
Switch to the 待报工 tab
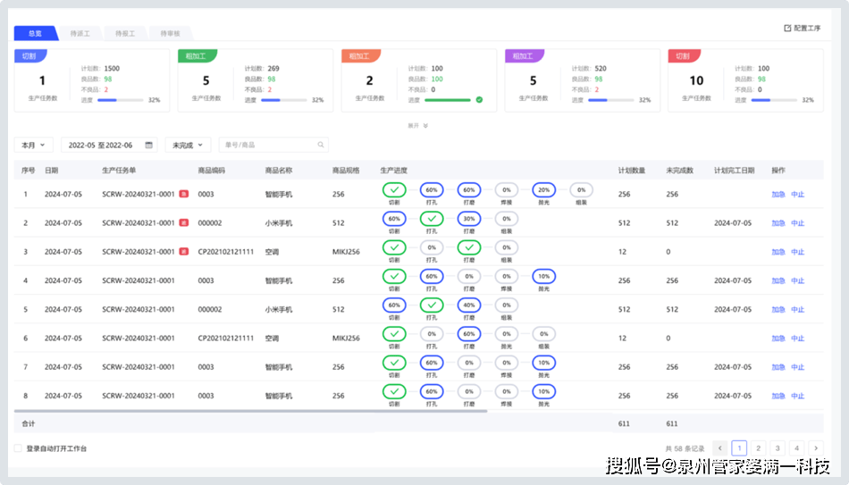pyautogui.click(x=125, y=34)
